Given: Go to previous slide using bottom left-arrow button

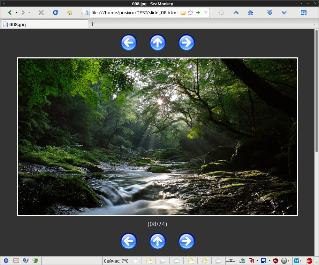Looking at the screenshot, I should [x=129, y=241].
